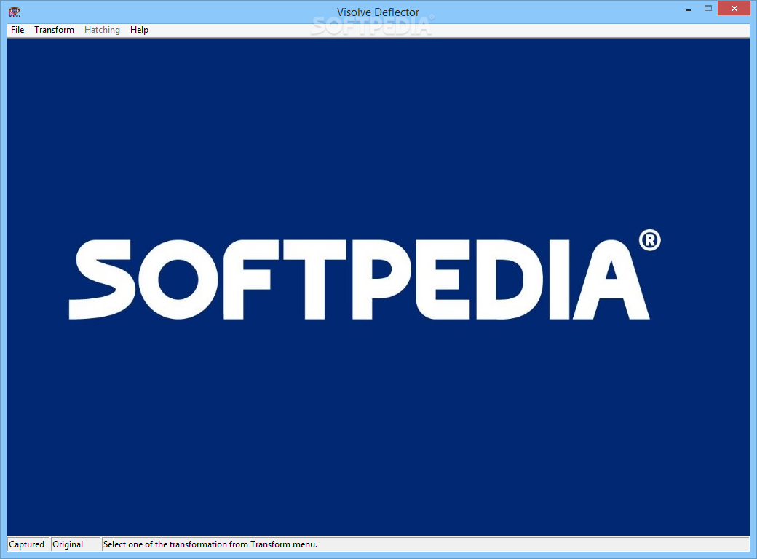757x559 pixels.
Task: Open the Transform menu
Action: [x=54, y=30]
